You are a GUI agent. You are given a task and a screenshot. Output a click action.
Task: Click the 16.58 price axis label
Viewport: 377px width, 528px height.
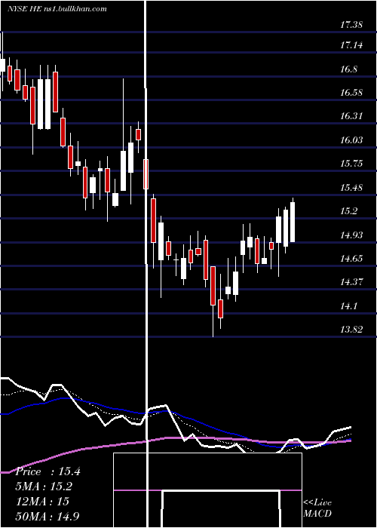pyautogui.click(x=351, y=93)
